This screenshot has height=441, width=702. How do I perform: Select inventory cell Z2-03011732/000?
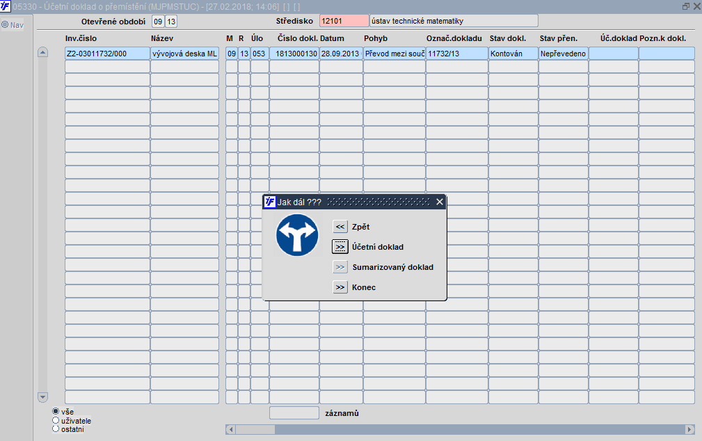[x=107, y=54]
